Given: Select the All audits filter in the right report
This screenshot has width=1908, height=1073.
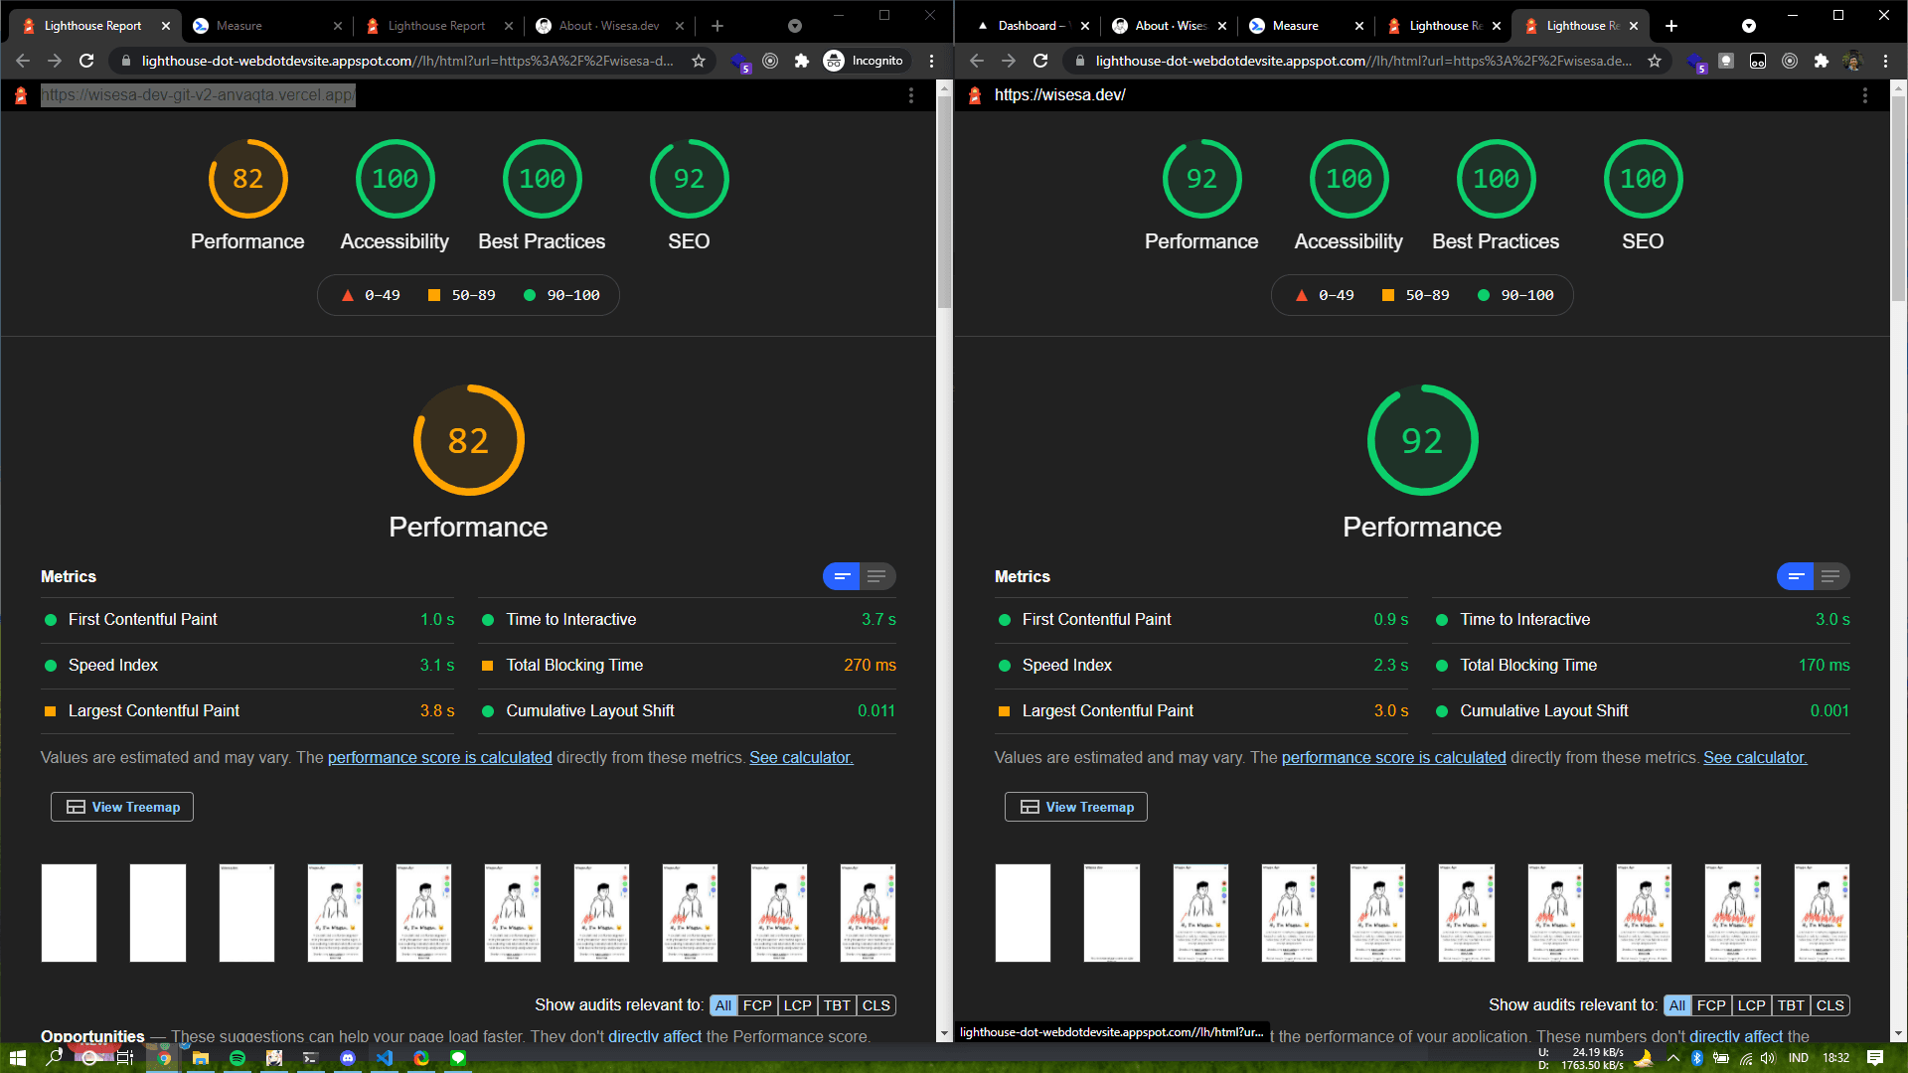Looking at the screenshot, I should (1677, 1005).
